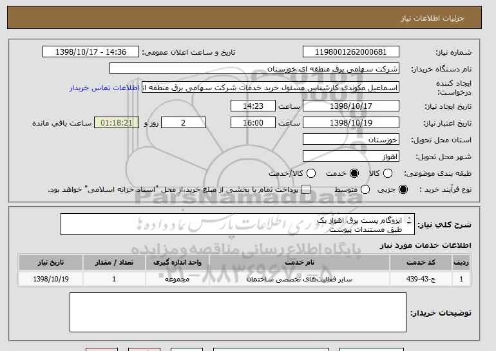
Task: Click the سایر فعالیت‌های تخصصی ساختمان cell
Action: [300, 279]
